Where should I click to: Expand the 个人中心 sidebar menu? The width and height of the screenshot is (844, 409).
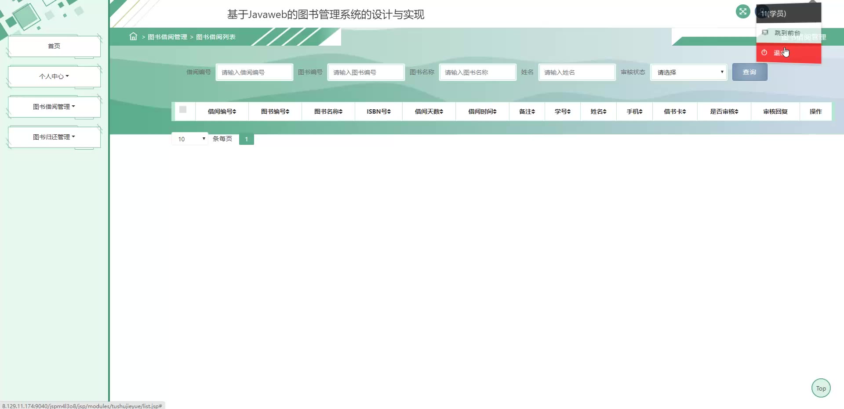point(54,76)
